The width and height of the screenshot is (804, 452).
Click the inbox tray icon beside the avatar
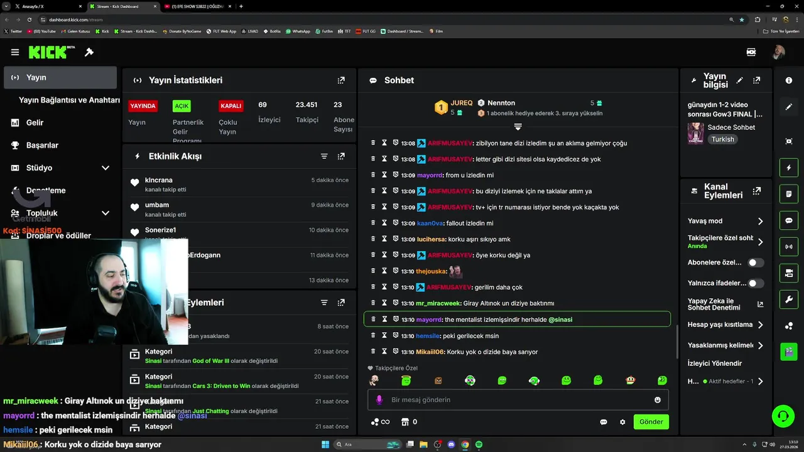coord(751,52)
